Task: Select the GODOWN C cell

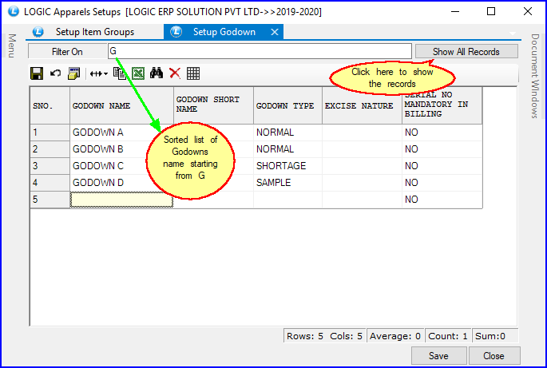Action: (x=121, y=166)
